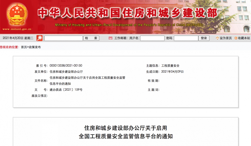This screenshot has height=146, width=251.
Task: Click the Chinese ministry title banner
Action: [x=127, y=13]
